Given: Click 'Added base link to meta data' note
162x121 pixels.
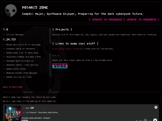Looking at the screenshot, I should pyautogui.click(x=21, y=53).
